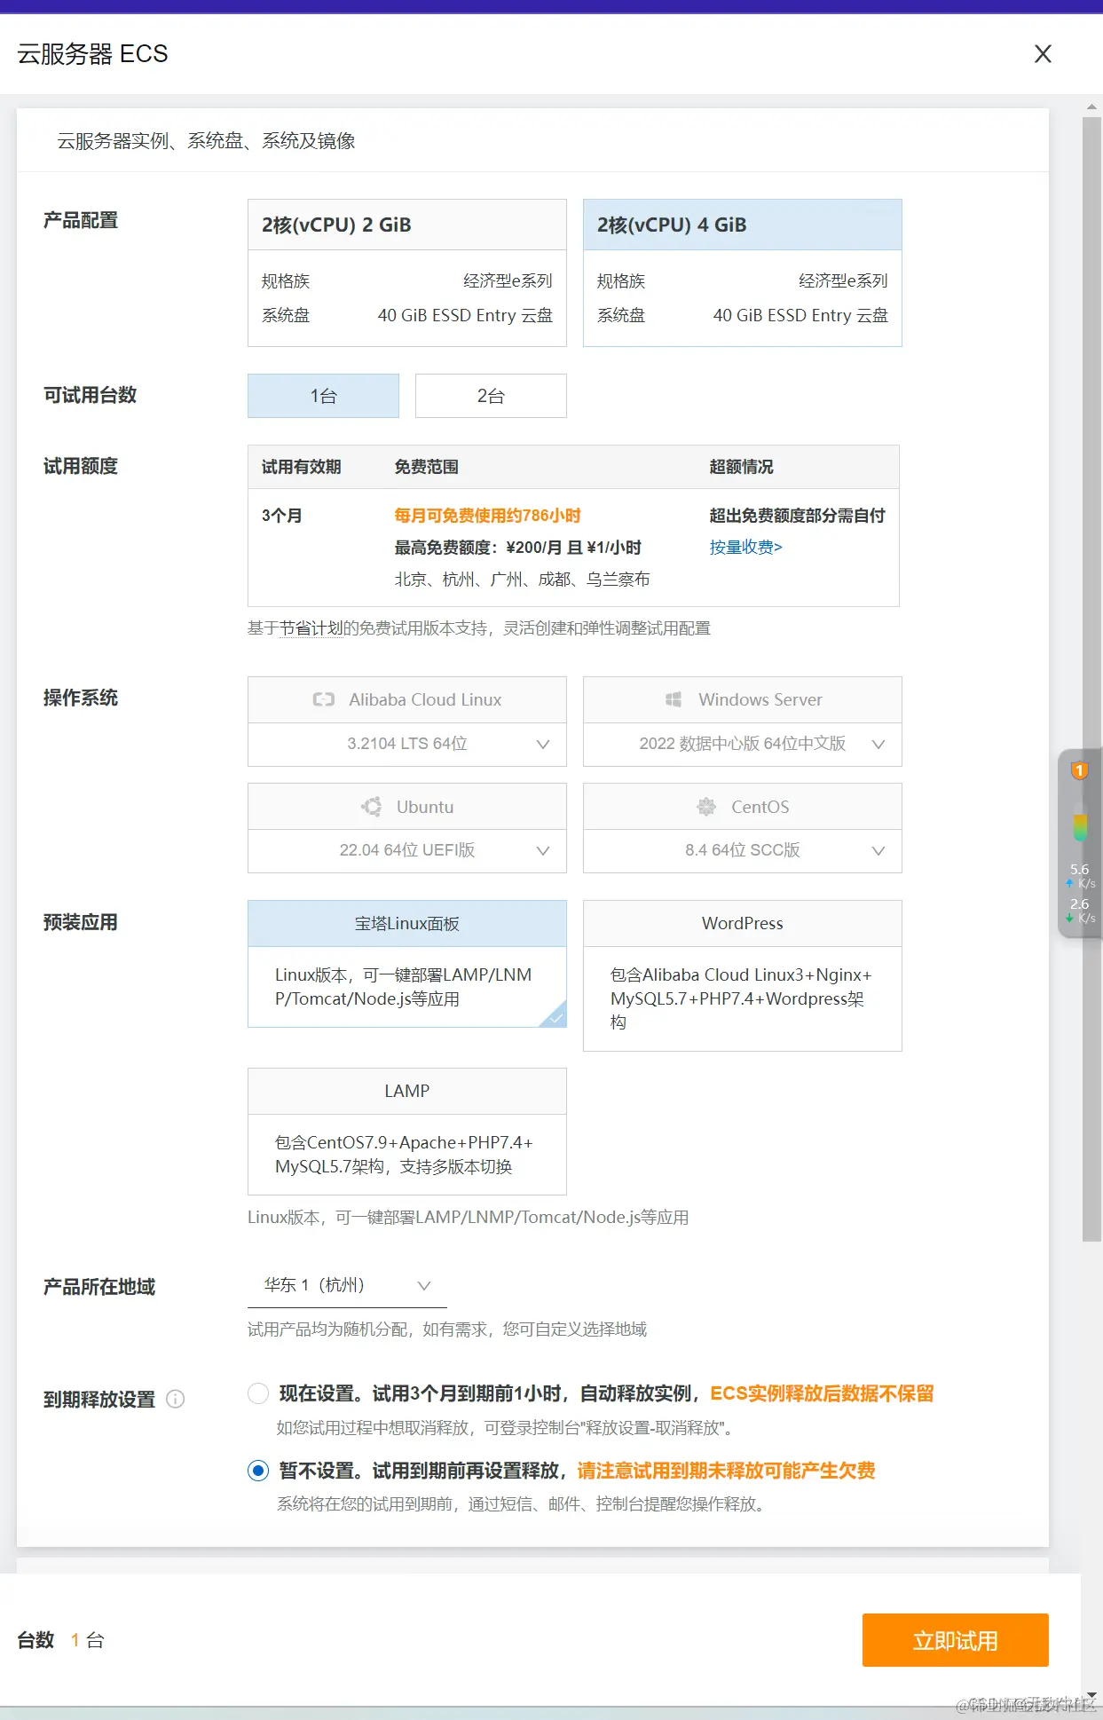Open the 3.2104 LTS 64位 version dropdown

pos(407,744)
